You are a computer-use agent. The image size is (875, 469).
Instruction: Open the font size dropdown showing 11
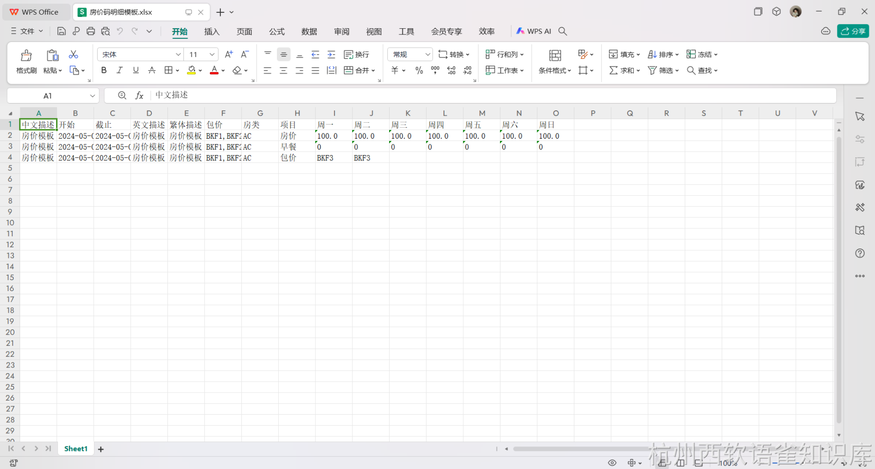click(212, 54)
